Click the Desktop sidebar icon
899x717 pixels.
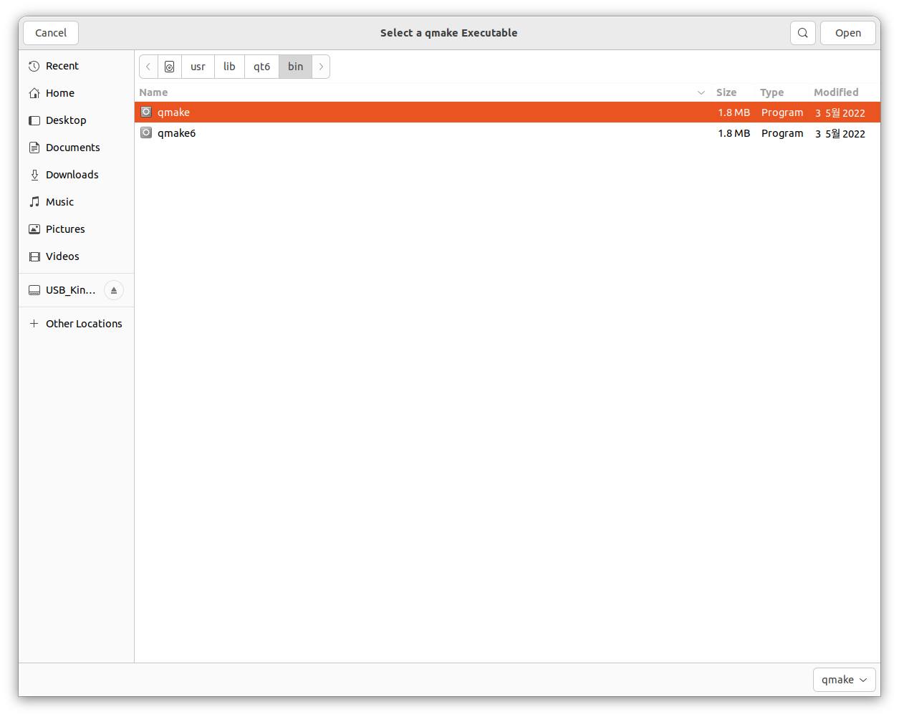click(34, 120)
